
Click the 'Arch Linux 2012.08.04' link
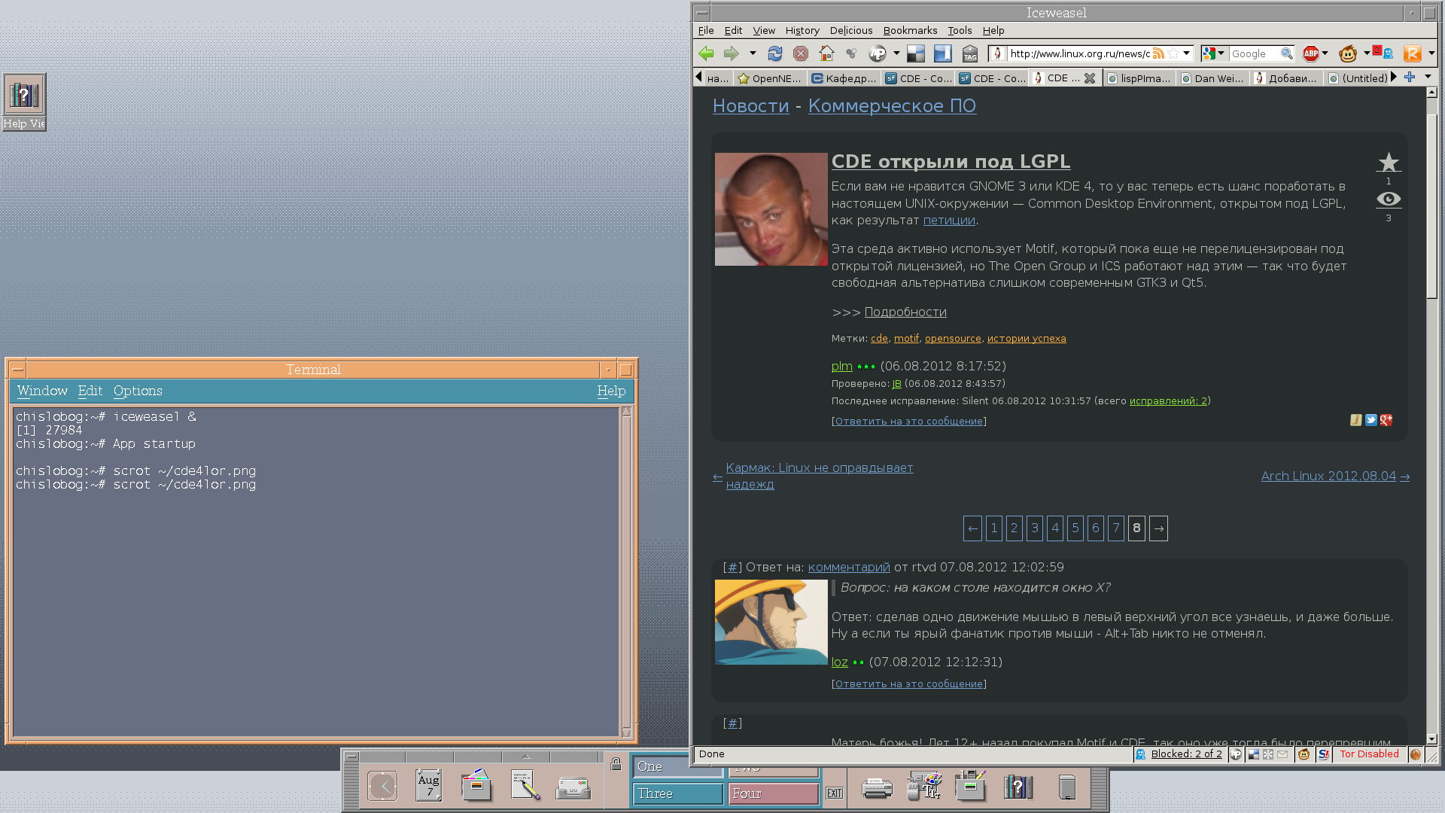tap(1328, 476)
